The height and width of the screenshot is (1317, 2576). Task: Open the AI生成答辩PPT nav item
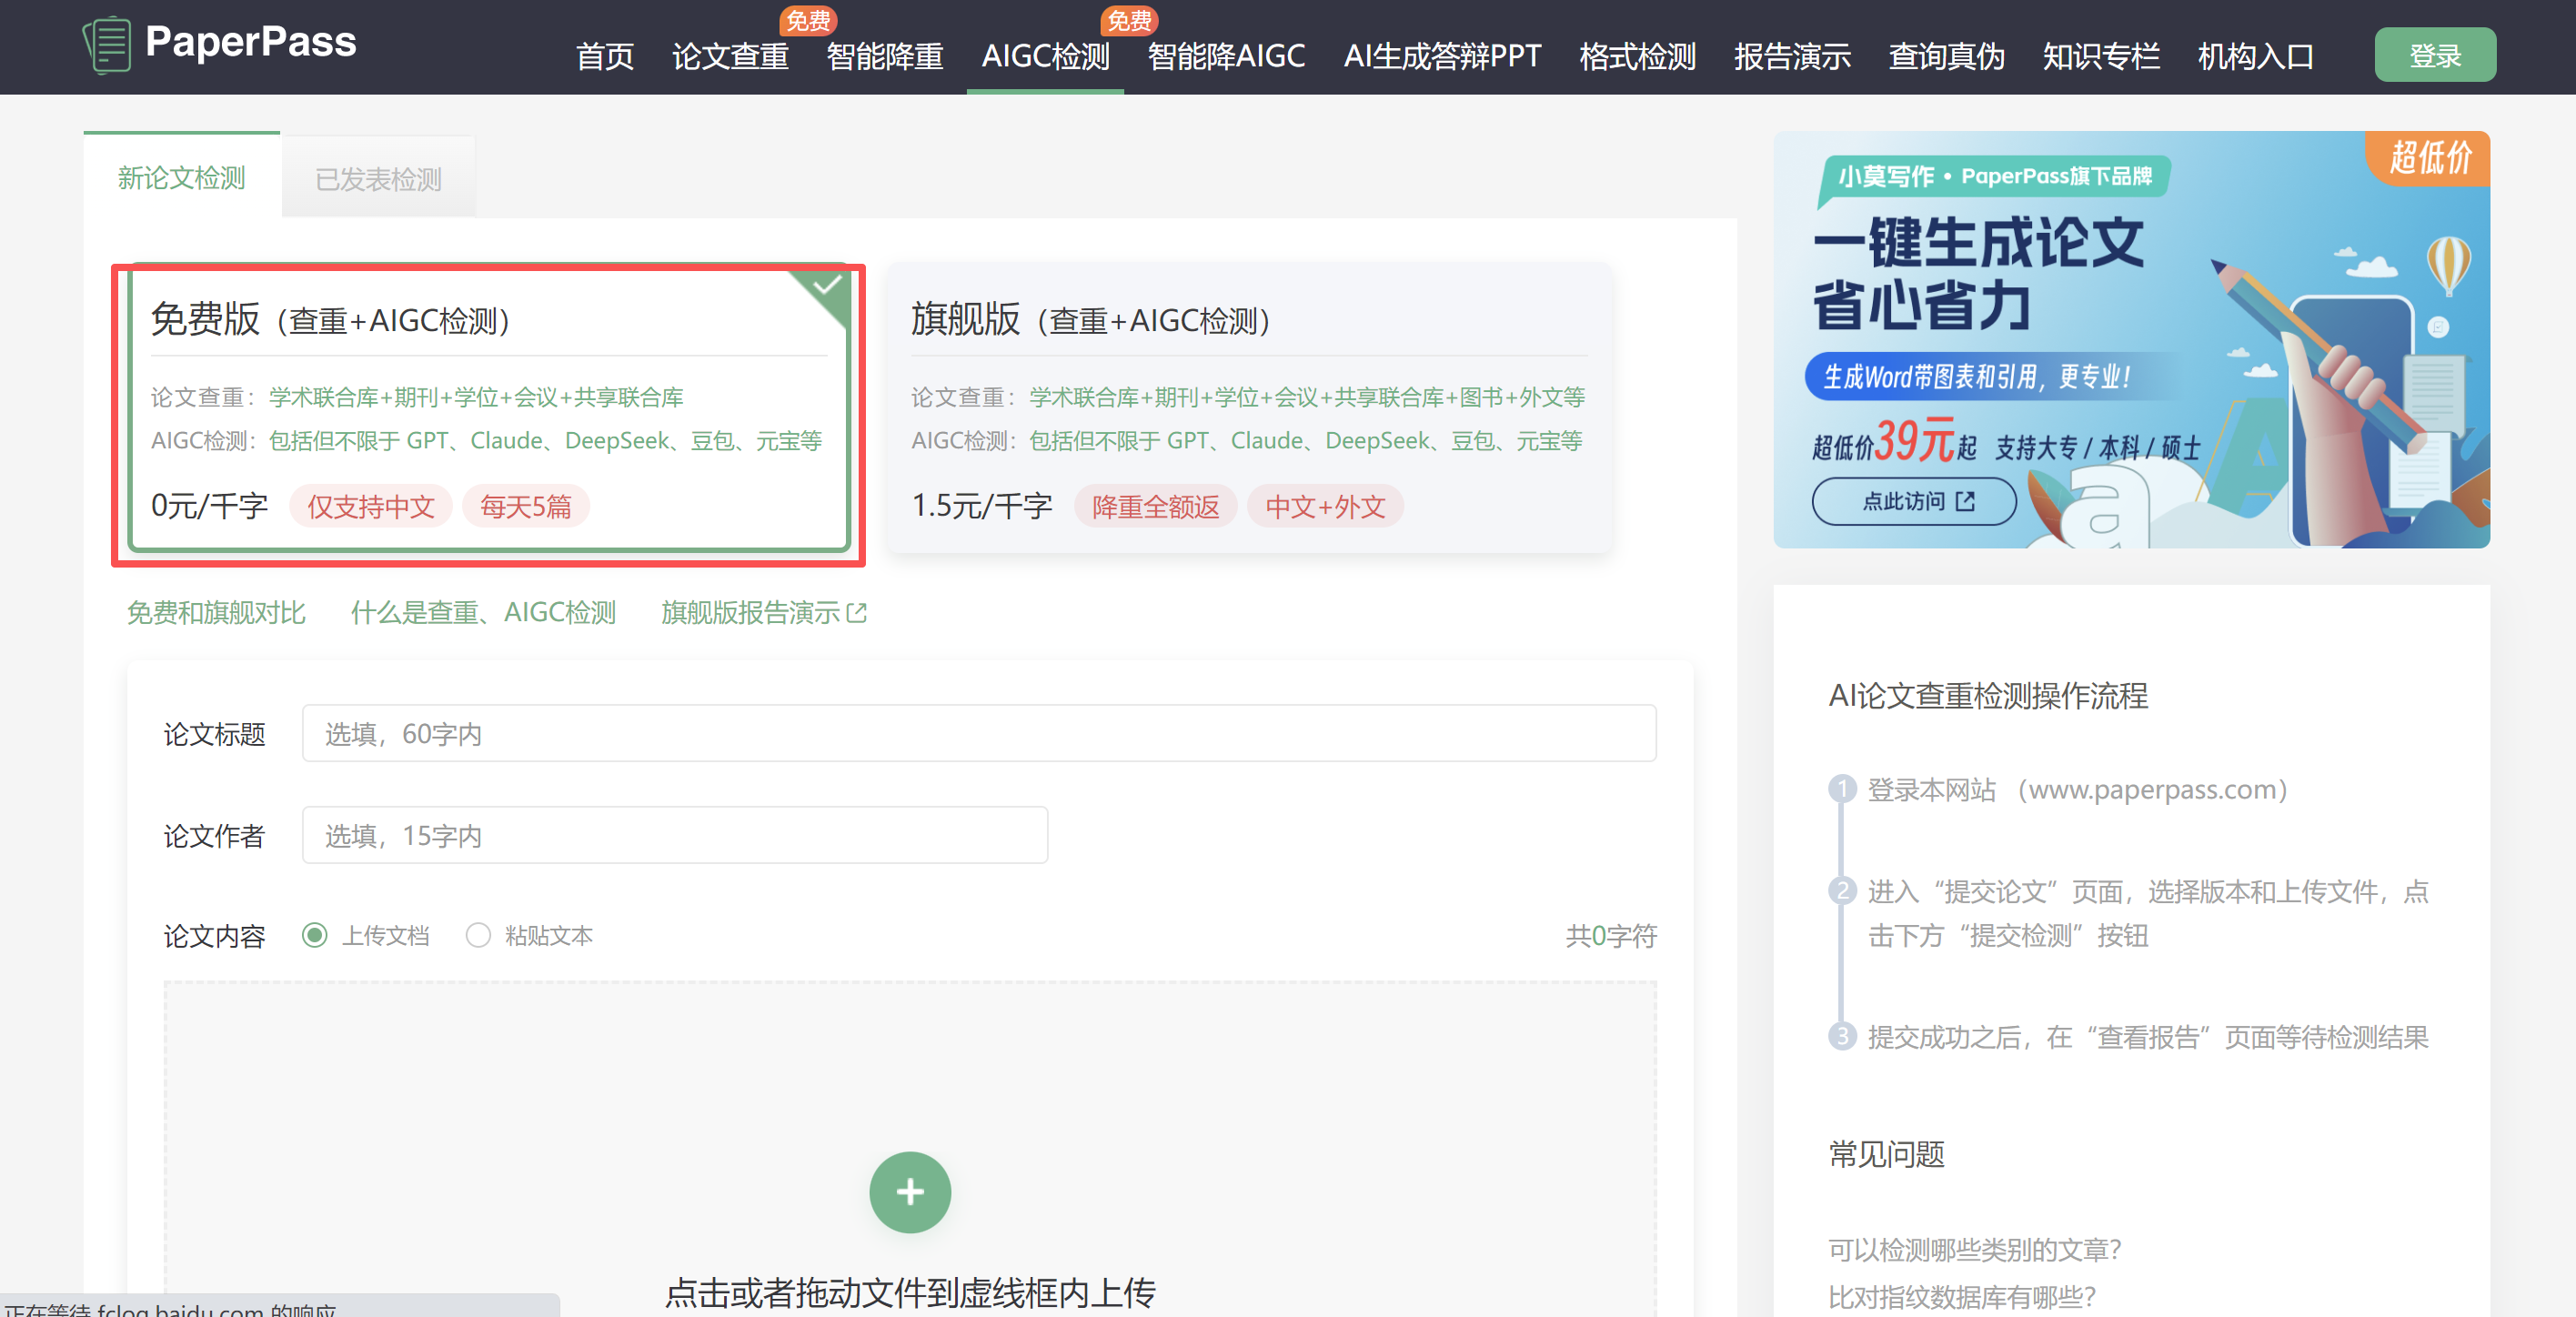[1442, 57]
